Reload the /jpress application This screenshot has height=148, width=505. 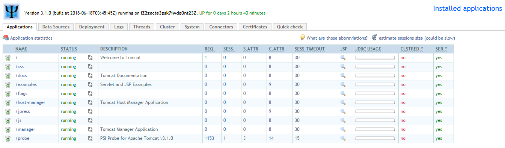point(90,111)
